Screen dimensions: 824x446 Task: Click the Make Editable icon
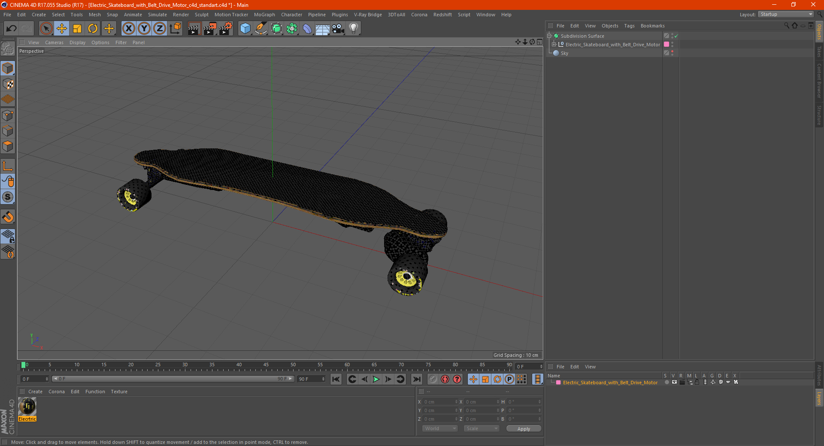(x=8, y=48)
